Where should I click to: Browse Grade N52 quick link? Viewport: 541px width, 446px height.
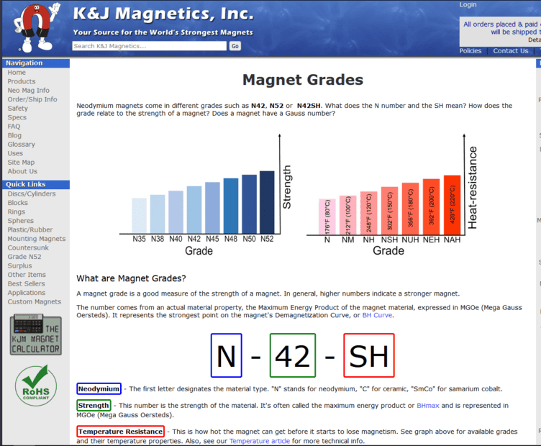tap(24, 256)
